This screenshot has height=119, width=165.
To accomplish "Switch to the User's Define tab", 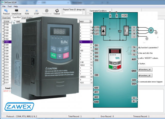I will [27, 18].
